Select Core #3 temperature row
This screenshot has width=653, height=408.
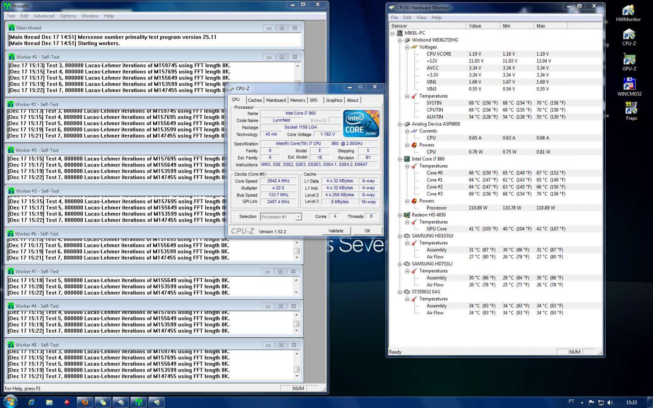(495, 194)
